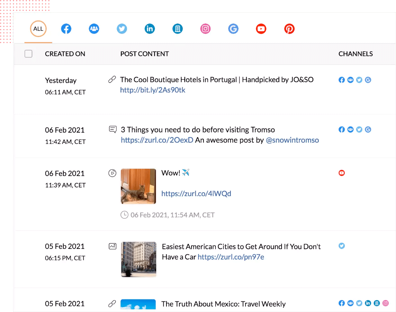The image size is (396, 312).
Task: Open the @snowintromso mention
Action: [292, 140]
